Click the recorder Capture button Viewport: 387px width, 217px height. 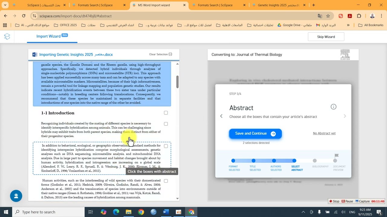[362, 201]
